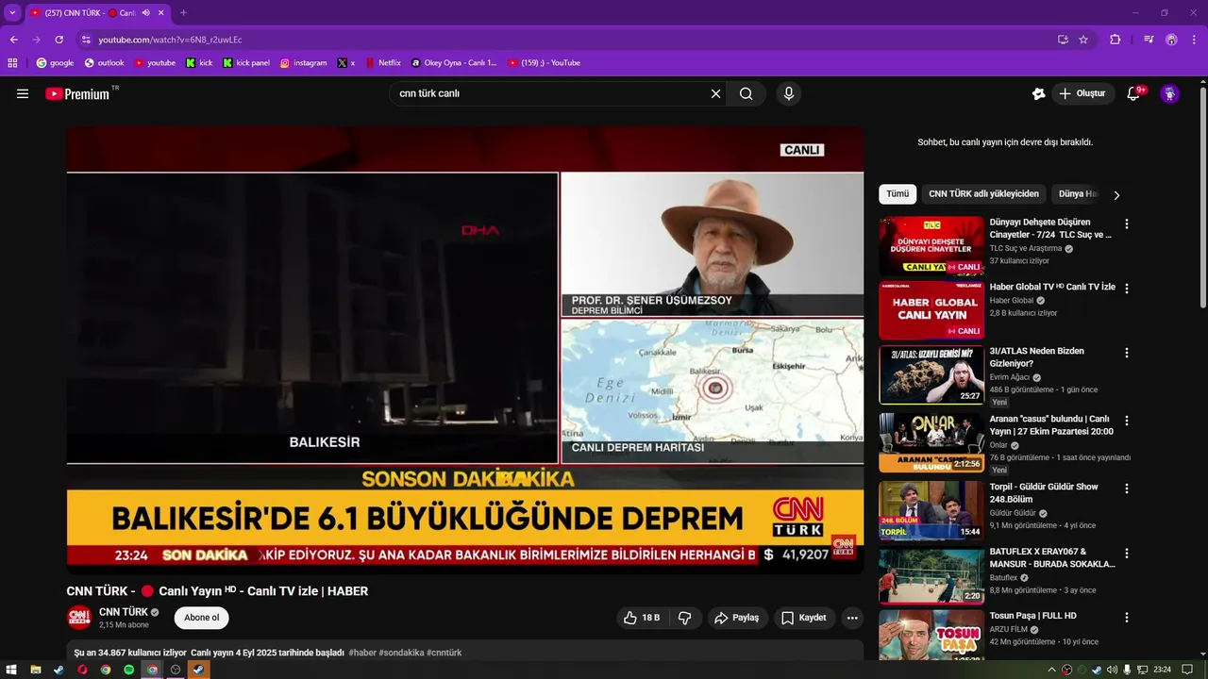The image size is (1208, 679).
Task: Like the CNN TÜRK video
Action: (x=641, y=618)
